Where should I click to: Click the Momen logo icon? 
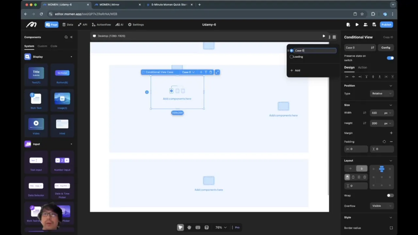(31, 24)
